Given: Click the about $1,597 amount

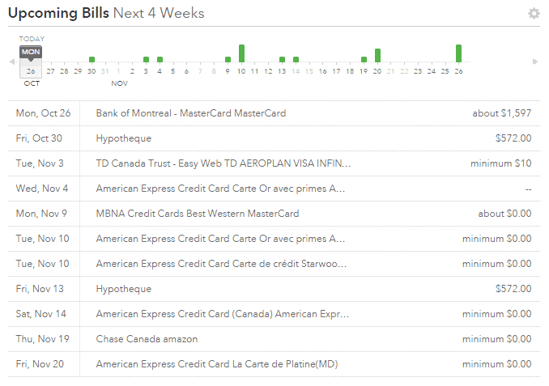Looking at the screenshot, I should pos(502,113).
